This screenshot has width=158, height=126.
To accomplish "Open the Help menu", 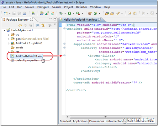I will point(107,7).
